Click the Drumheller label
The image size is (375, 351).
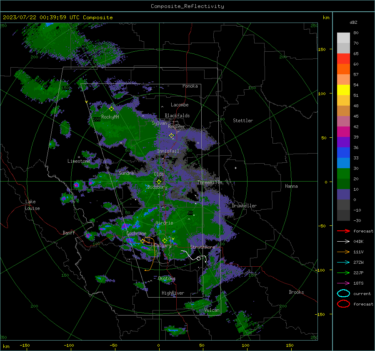coord(244,206)
